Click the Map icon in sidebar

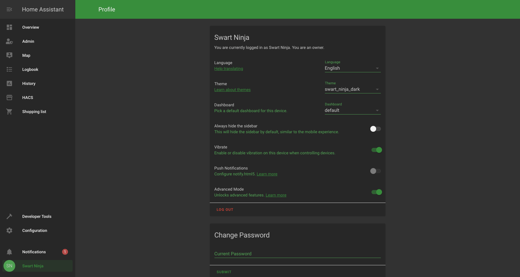pyautogui.click(x=9, y=55)
